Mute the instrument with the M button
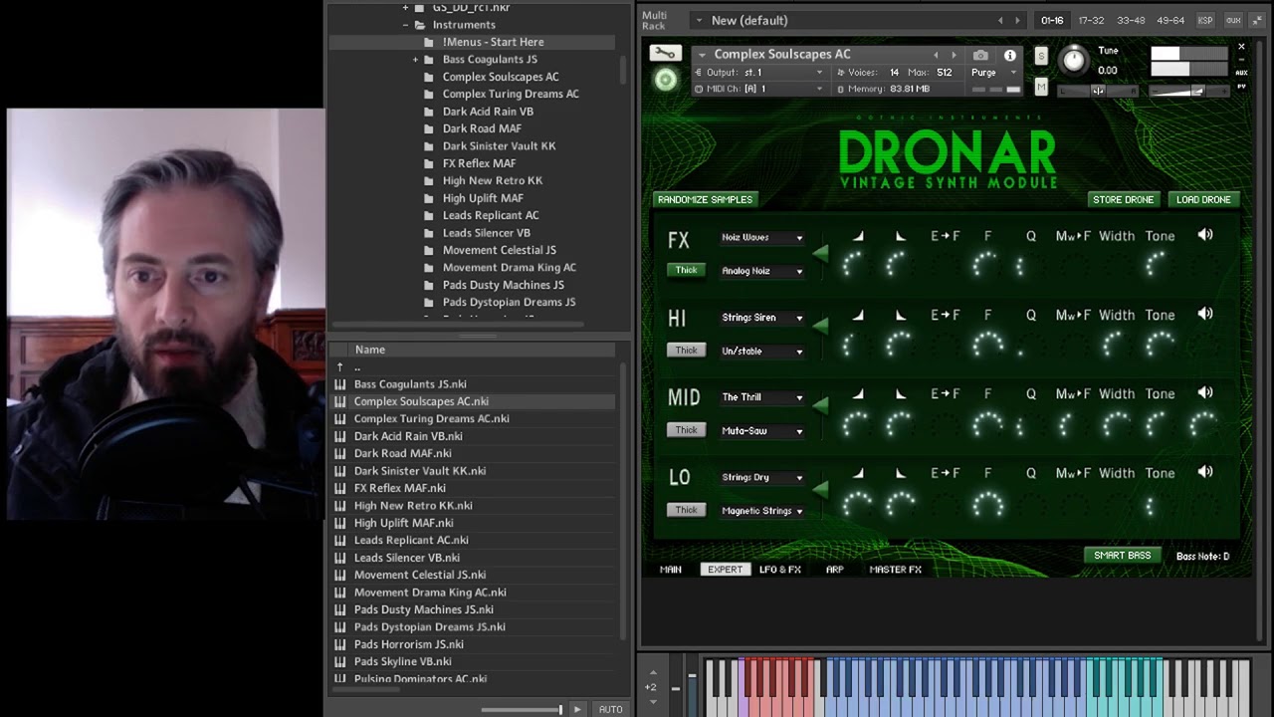Viewport: 1274px width, 717px height. (x=1041, y=88)
